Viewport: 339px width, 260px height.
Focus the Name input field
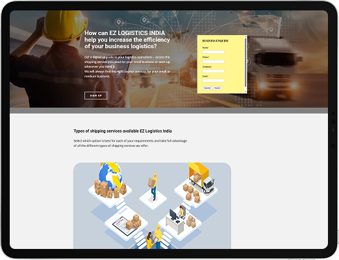[x=213, y=52]
